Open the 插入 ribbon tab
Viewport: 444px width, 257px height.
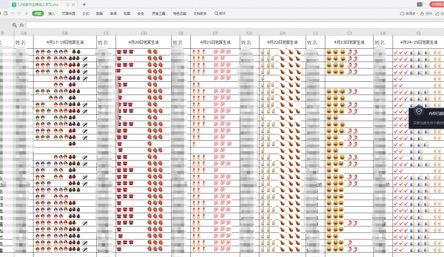coord(51,13)
